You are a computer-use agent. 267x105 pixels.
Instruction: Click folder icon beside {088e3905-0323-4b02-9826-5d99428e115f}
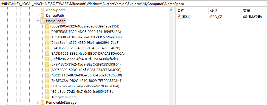(47, 26)
